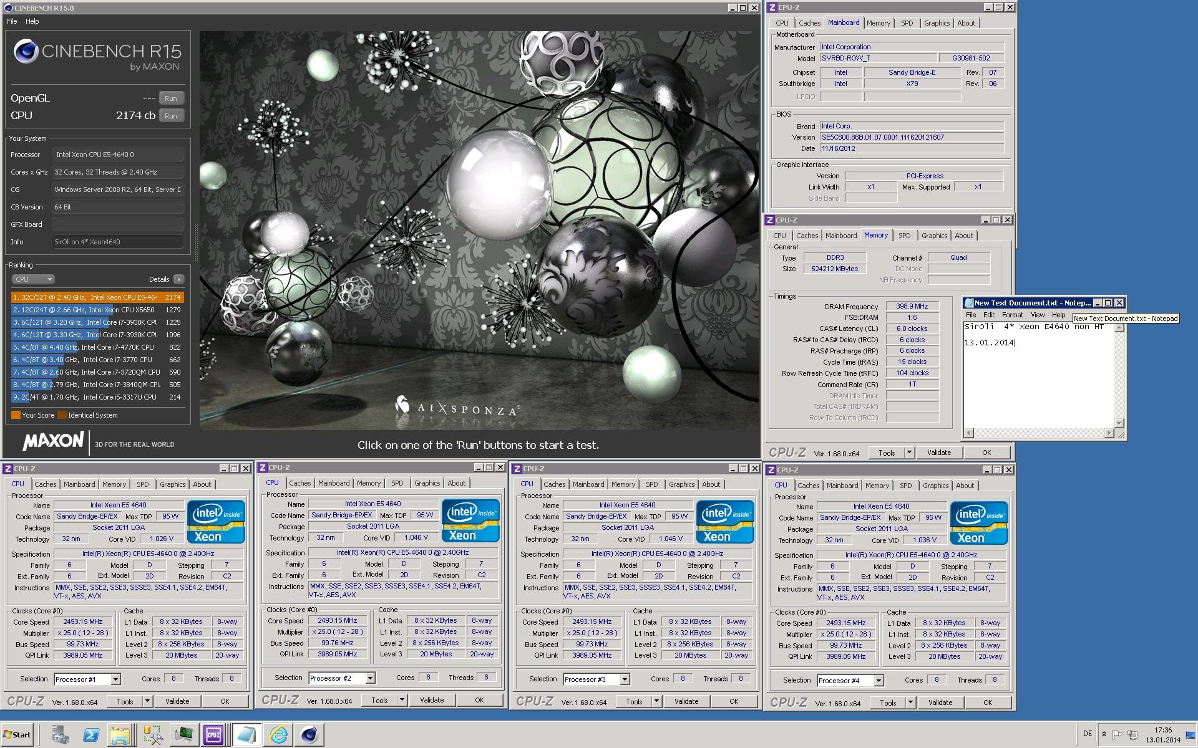Click the Cinebench R15 sphere logo
The height and width of the screenshot is (748, 1198).
click(26, 51)
